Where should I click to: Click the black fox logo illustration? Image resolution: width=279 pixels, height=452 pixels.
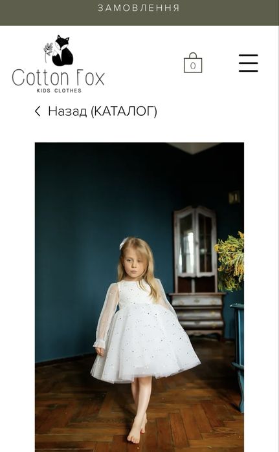[x=62, y=50]
